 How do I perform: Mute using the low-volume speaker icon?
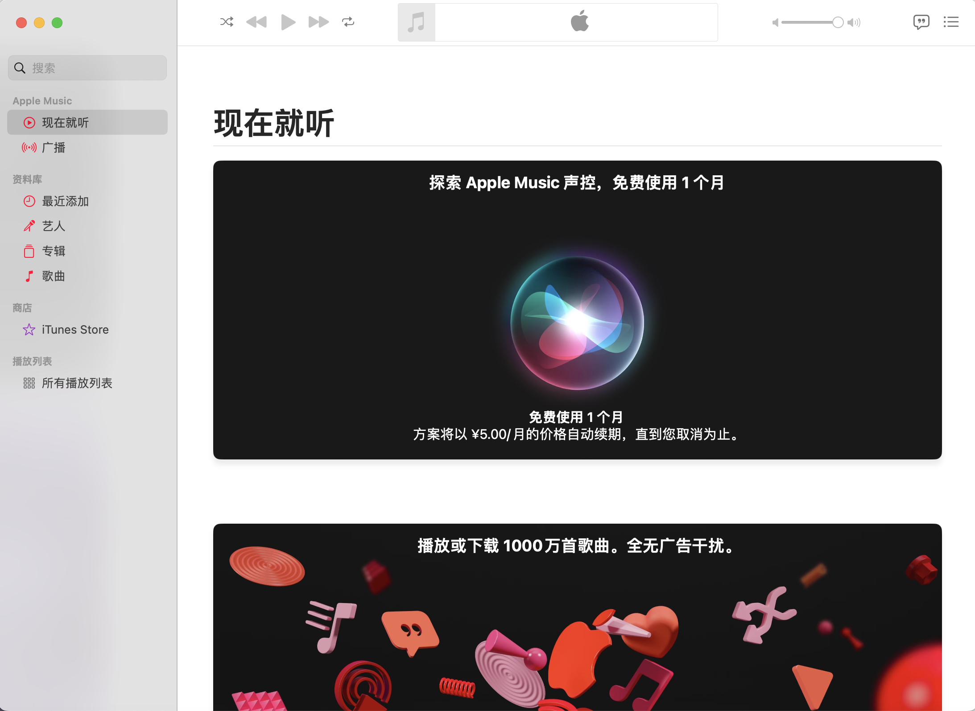(775, 22)
